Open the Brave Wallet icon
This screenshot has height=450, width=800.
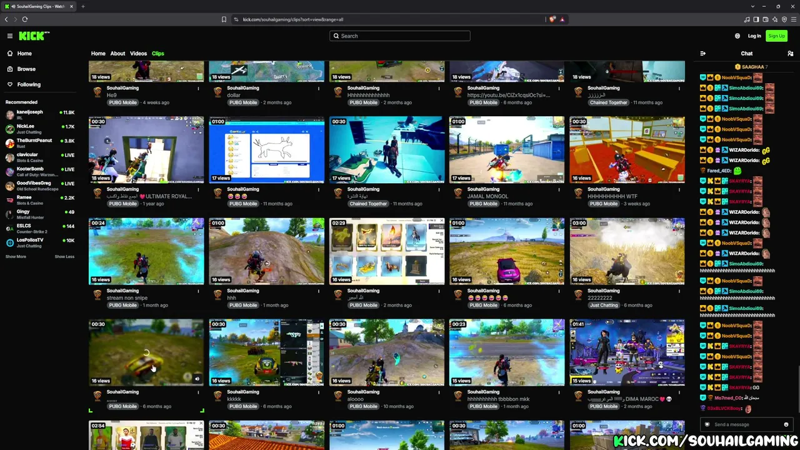pyautogui.click(x=766, y=19)
